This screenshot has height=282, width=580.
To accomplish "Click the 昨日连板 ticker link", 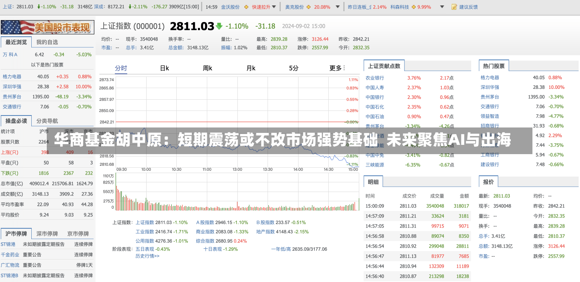I will (x=359, y=7).
